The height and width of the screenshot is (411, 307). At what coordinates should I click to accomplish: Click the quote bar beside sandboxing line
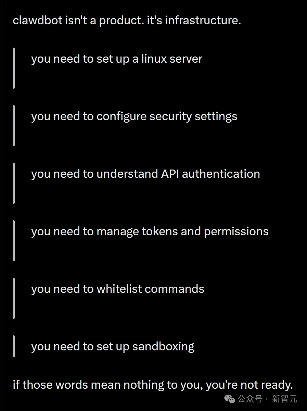tap(14, 346)
